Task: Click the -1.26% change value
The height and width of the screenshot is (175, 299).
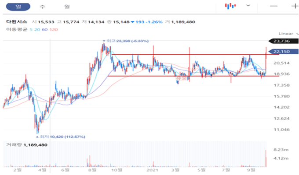Action: [x=154, y=22]
